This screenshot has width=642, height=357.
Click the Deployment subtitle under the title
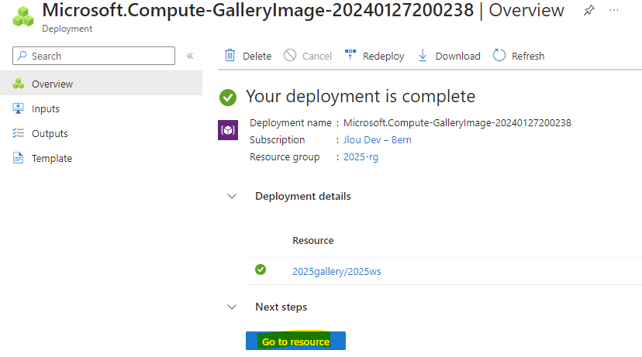click(x=67, y=29)
